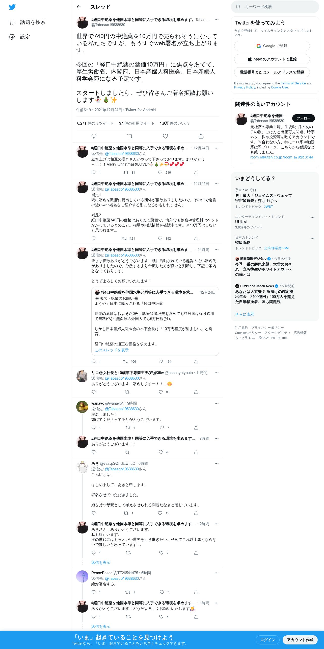
Task: Click the Twitter bird logo
Action: (12, 7)
